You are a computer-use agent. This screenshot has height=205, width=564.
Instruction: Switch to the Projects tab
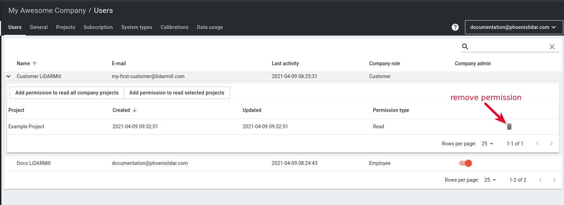[66, 27]
